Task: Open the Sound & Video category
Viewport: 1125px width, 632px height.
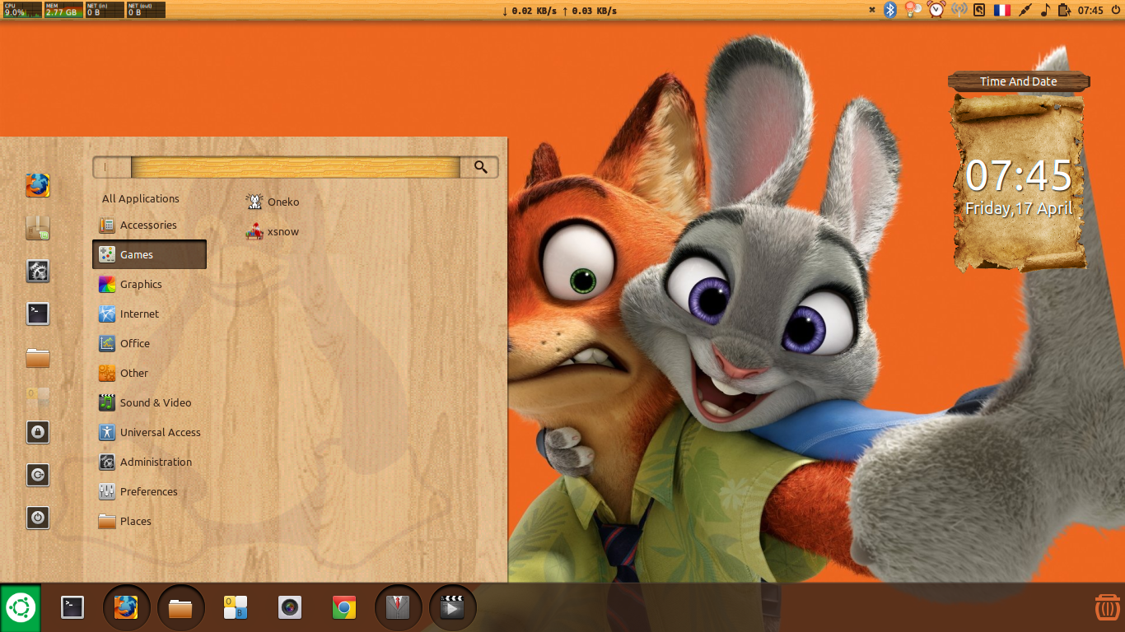Action: (149, 402)
